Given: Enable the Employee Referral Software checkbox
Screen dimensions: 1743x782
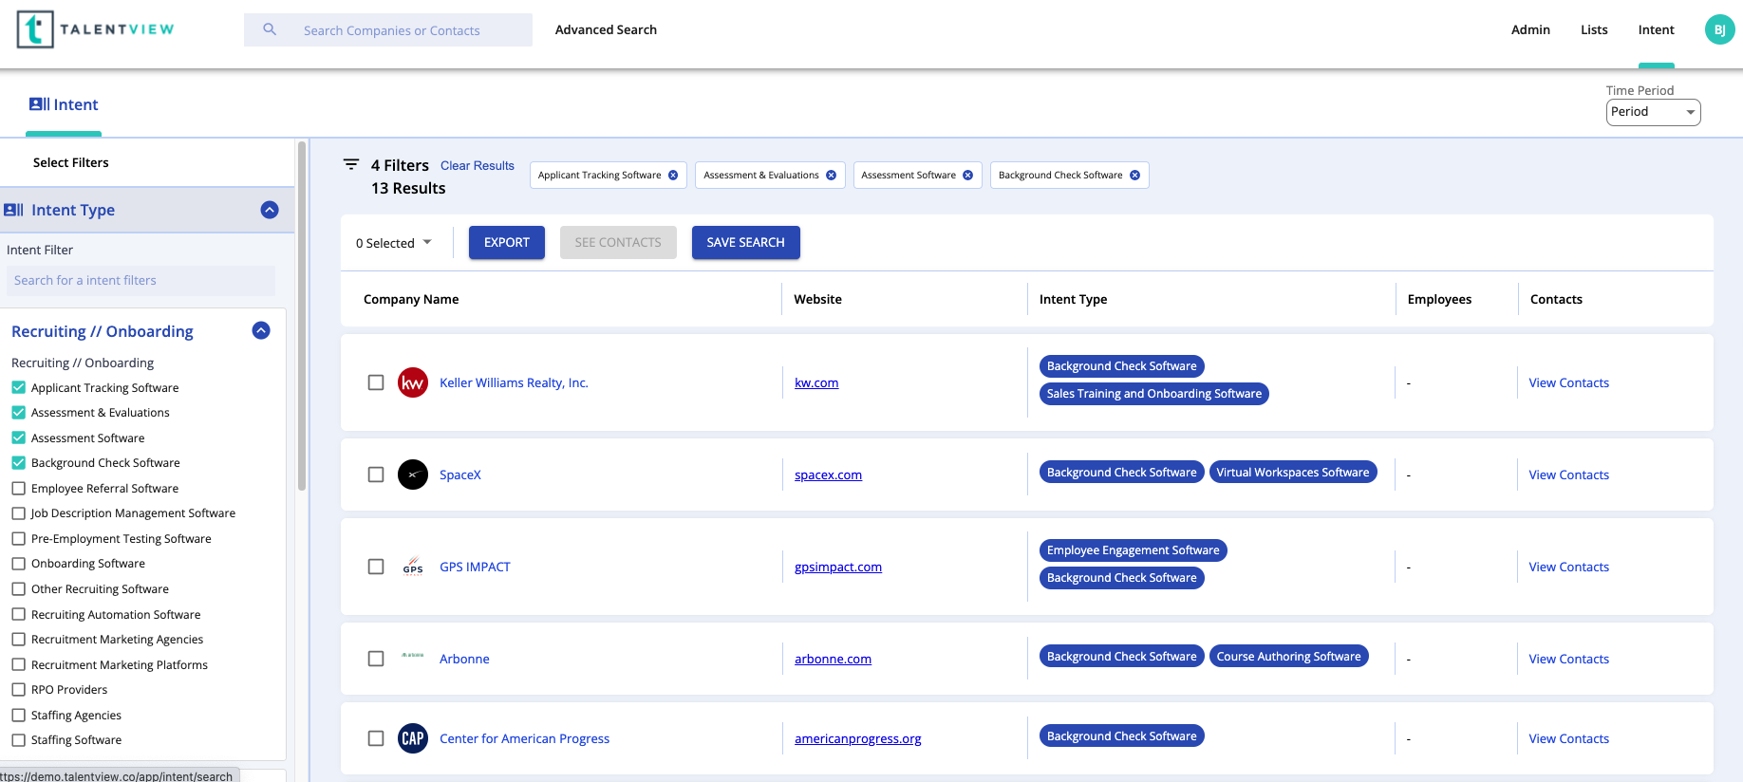Looking at the screenshot, I should tap(18, 488).
